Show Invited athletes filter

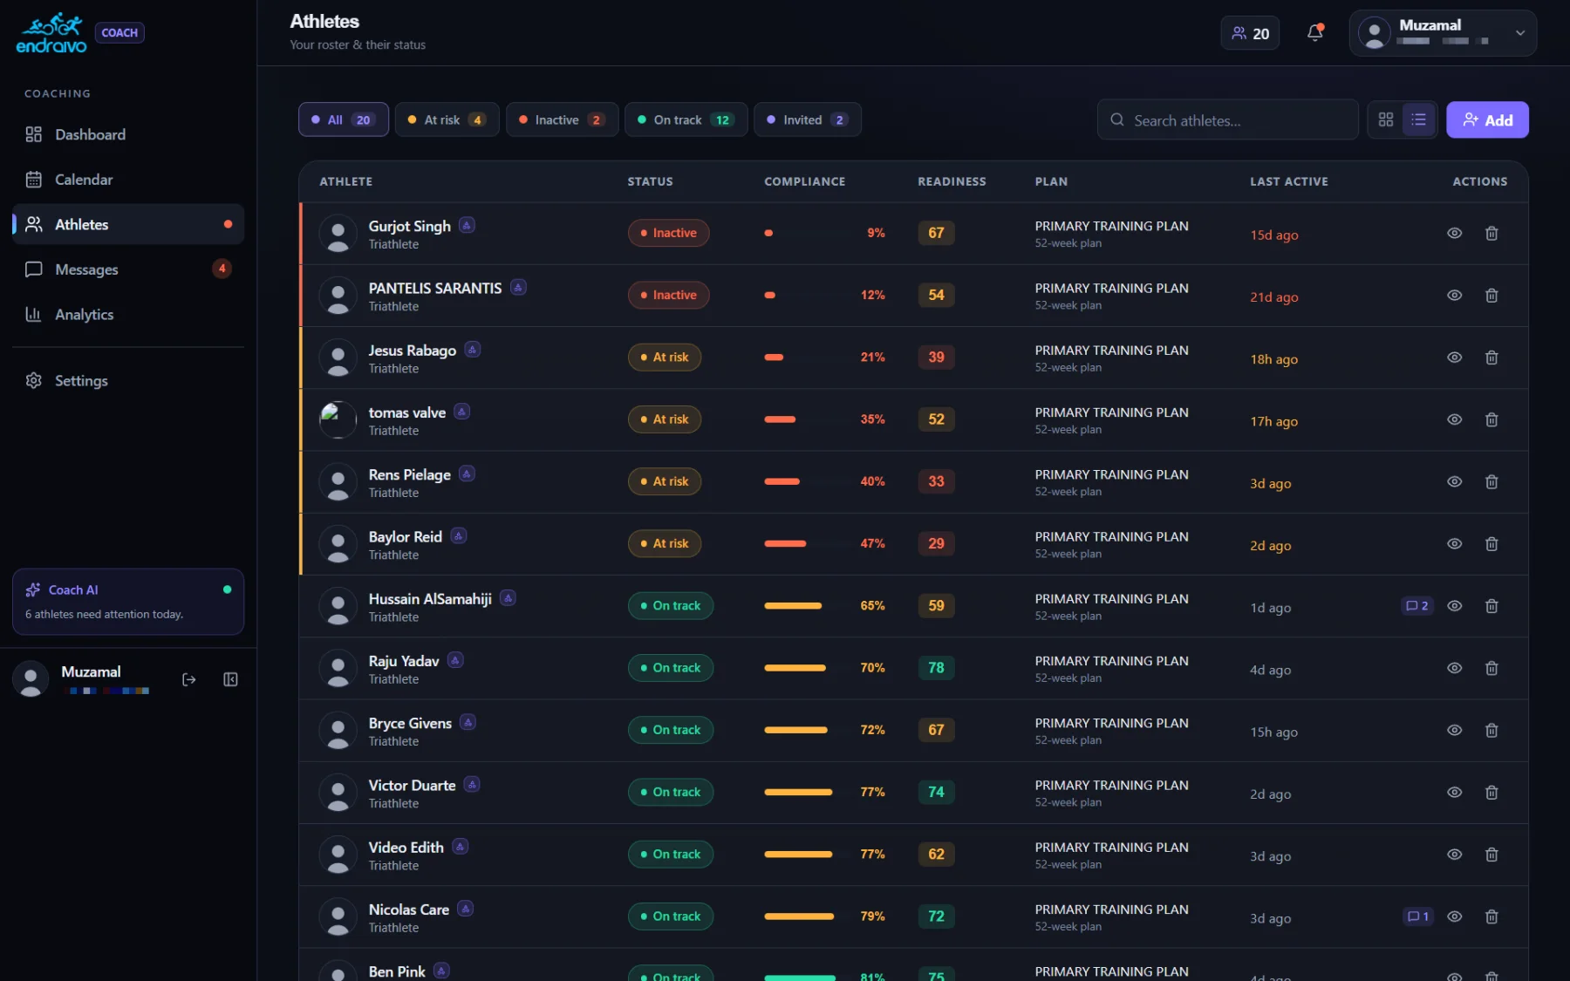pos(807,119)
